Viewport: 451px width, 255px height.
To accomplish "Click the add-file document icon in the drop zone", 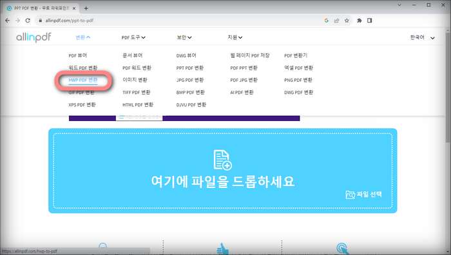I will (x=223, y=160).
